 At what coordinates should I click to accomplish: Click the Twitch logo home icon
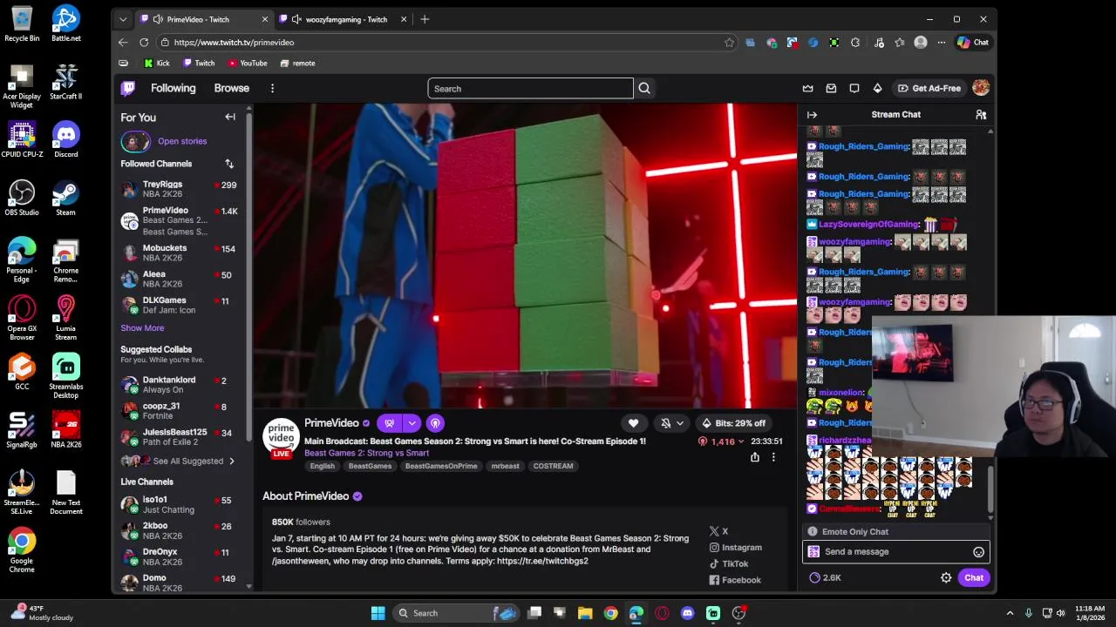128,88
